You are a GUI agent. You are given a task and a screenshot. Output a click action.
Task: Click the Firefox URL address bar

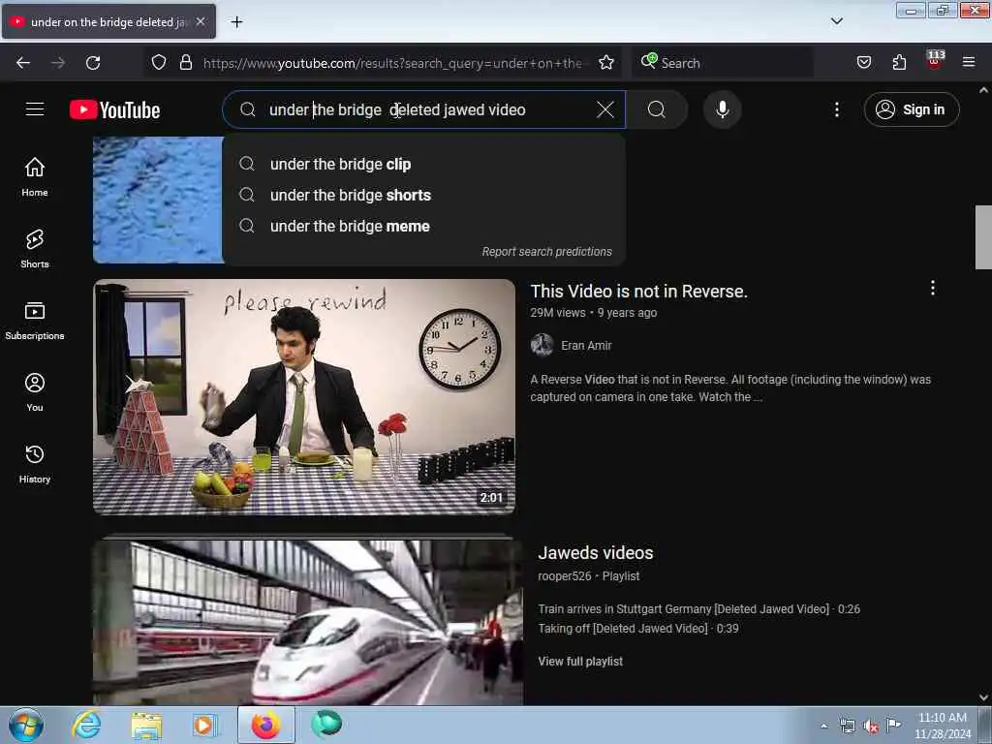(392, 63)
